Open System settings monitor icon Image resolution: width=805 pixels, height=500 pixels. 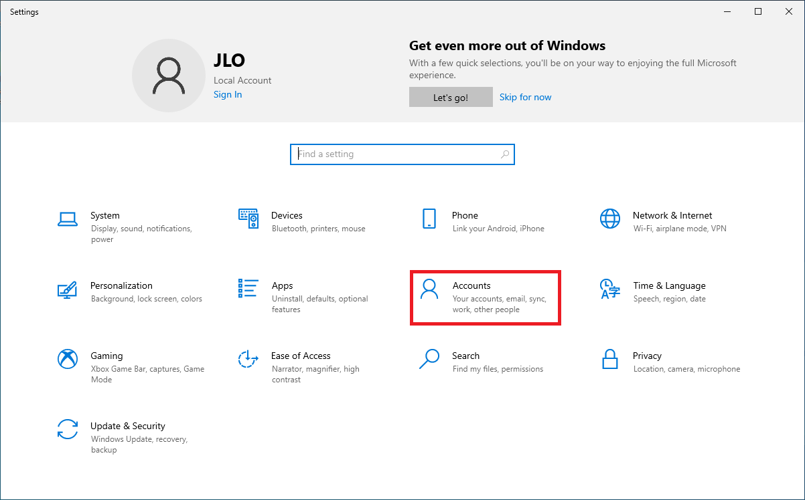pos(68,219)
